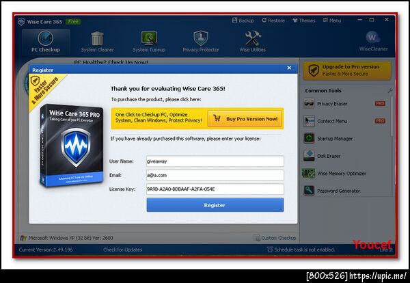410x283 pixels.
Task: Minimize the Wise Care 365 window
Action: tap(360, 20)
